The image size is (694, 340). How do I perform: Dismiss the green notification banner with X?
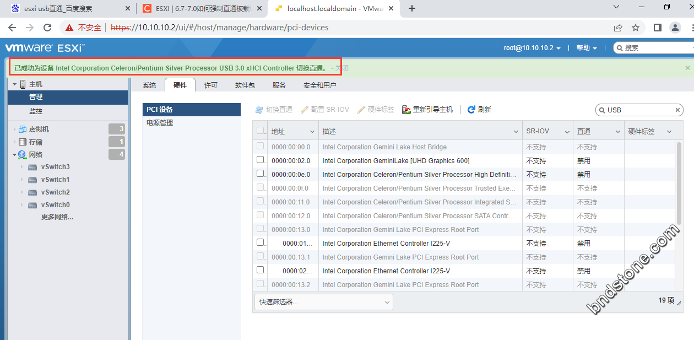click(x=687, y=68)
